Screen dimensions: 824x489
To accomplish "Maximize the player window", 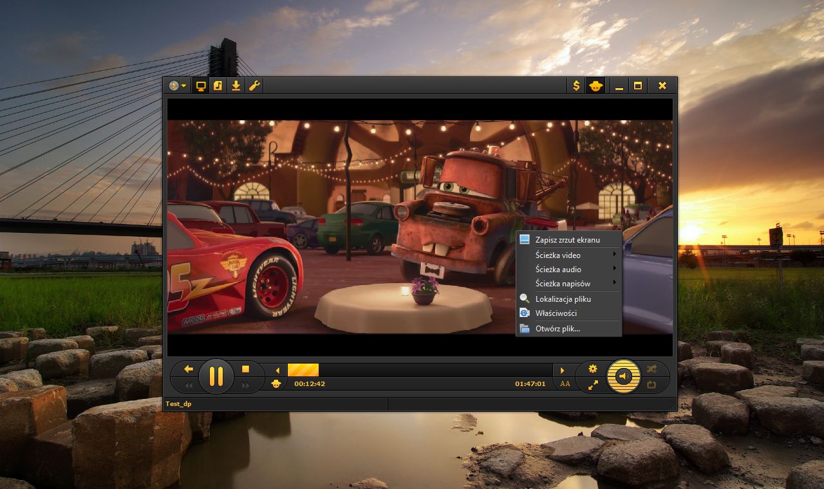I will pyautogui.click(x=638, y=86).
